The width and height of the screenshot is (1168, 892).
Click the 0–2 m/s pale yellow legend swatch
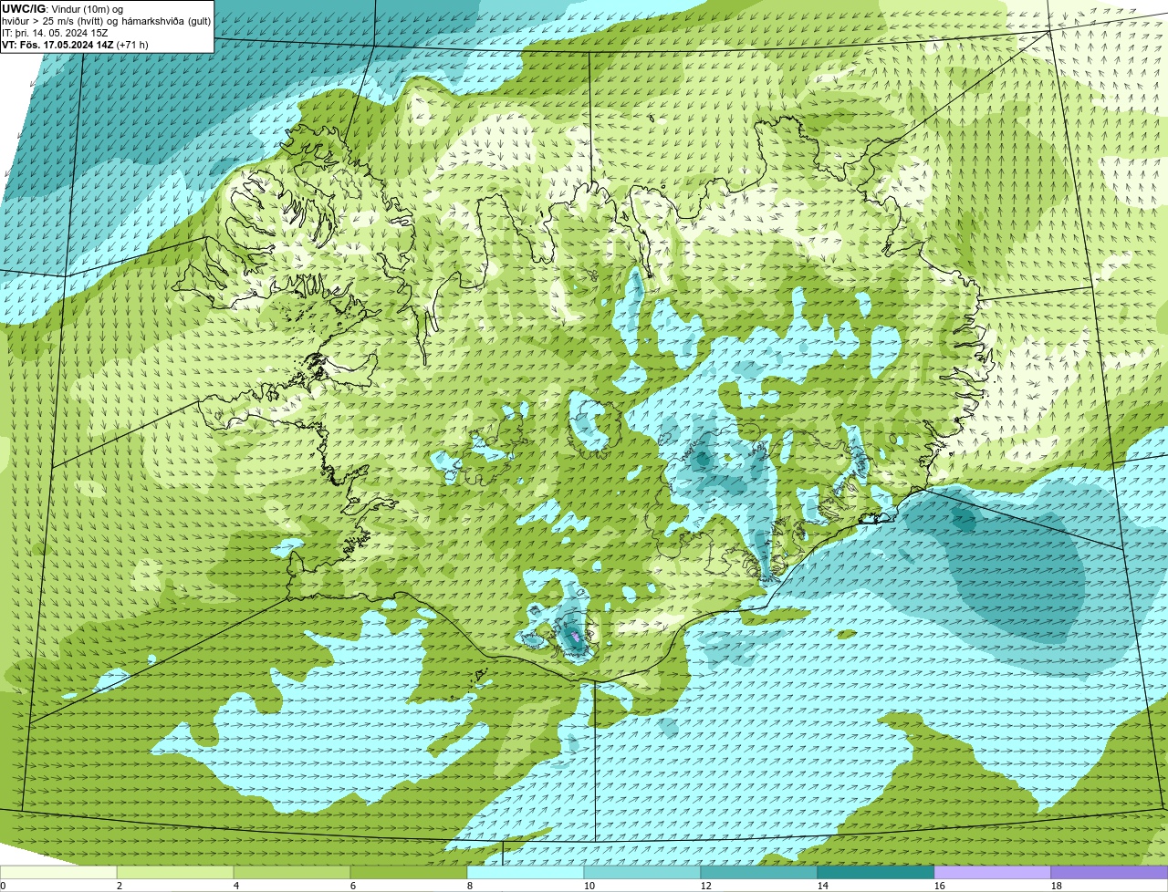pos(58,872)
